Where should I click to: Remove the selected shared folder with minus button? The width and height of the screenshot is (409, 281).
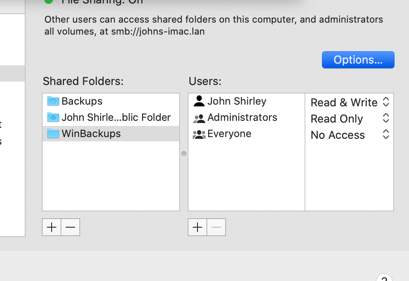point(70,228)
